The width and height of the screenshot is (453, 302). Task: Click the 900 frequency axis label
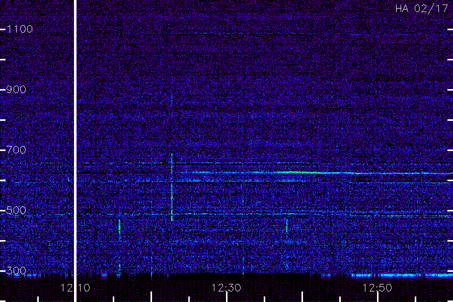tap(16, 90)
